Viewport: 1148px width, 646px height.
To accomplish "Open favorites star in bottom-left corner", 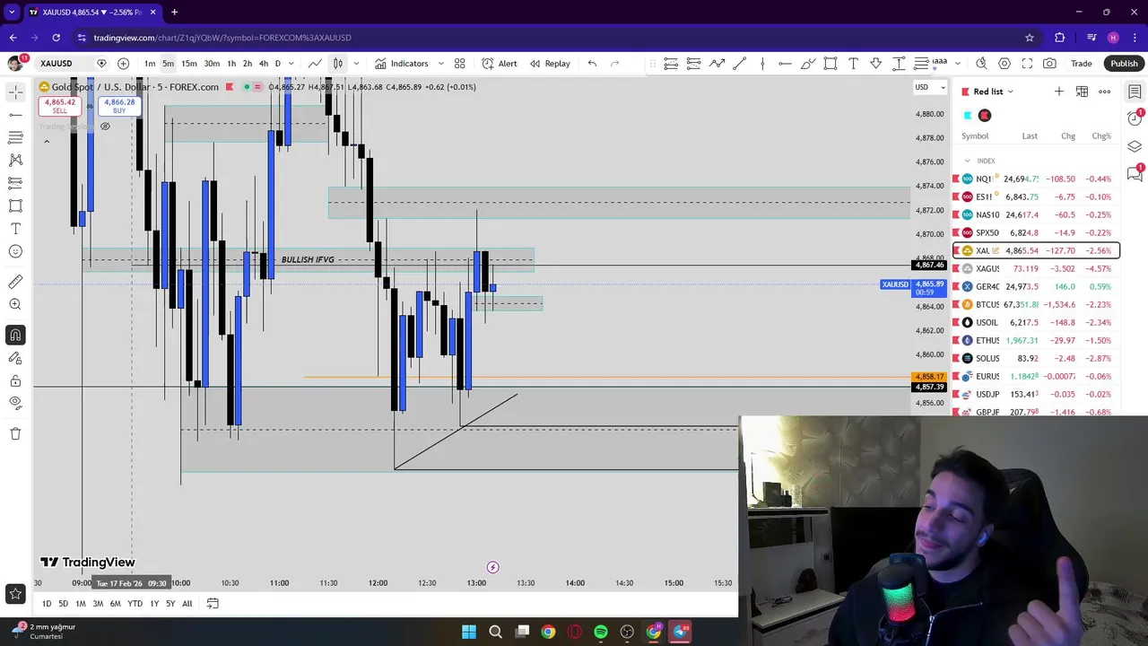I will tap(15, 593).
